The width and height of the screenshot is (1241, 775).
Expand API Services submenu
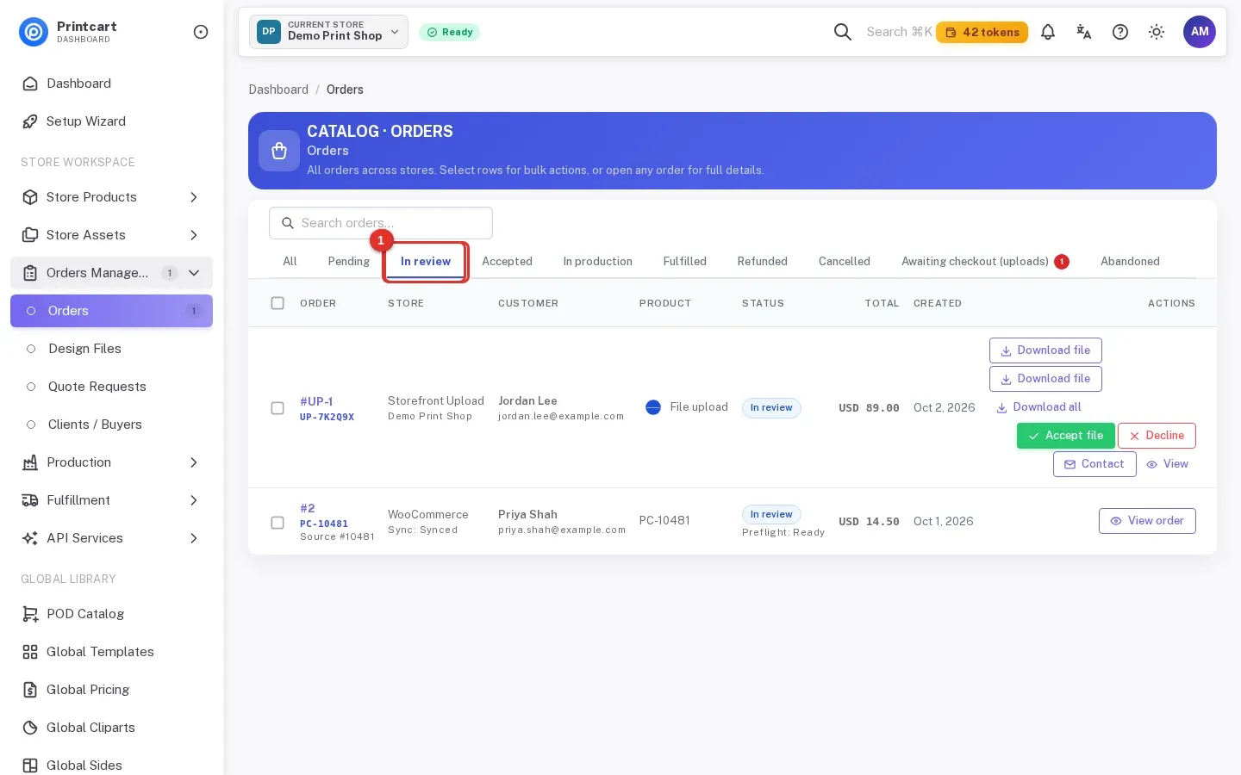point(111,538)
